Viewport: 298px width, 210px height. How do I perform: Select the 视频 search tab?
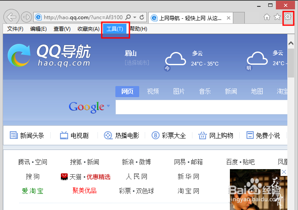(153, 92)
